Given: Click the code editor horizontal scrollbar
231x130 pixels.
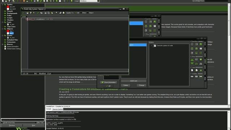Looking at the screenshot, I should (75, 70).
